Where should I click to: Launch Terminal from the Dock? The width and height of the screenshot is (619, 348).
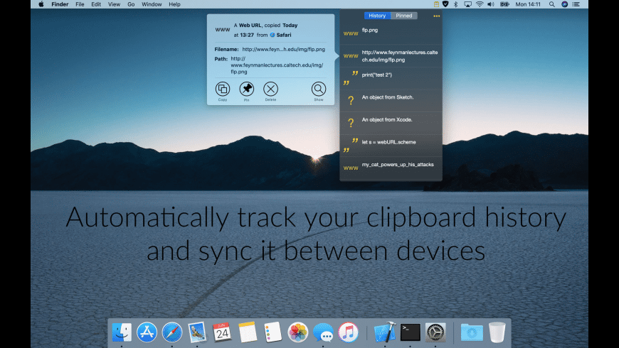pos(410,332)
